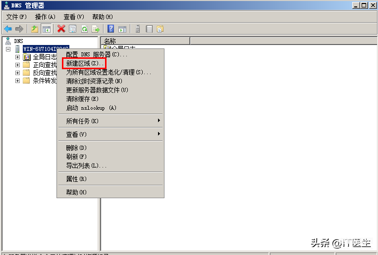Toggle the show/hide console tree icon
This screenshot has width=378, height=255.
46,29
